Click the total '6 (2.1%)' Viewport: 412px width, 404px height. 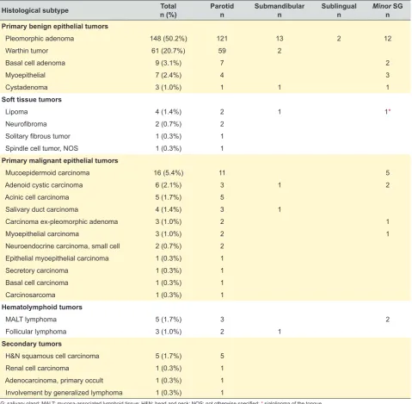169,185
